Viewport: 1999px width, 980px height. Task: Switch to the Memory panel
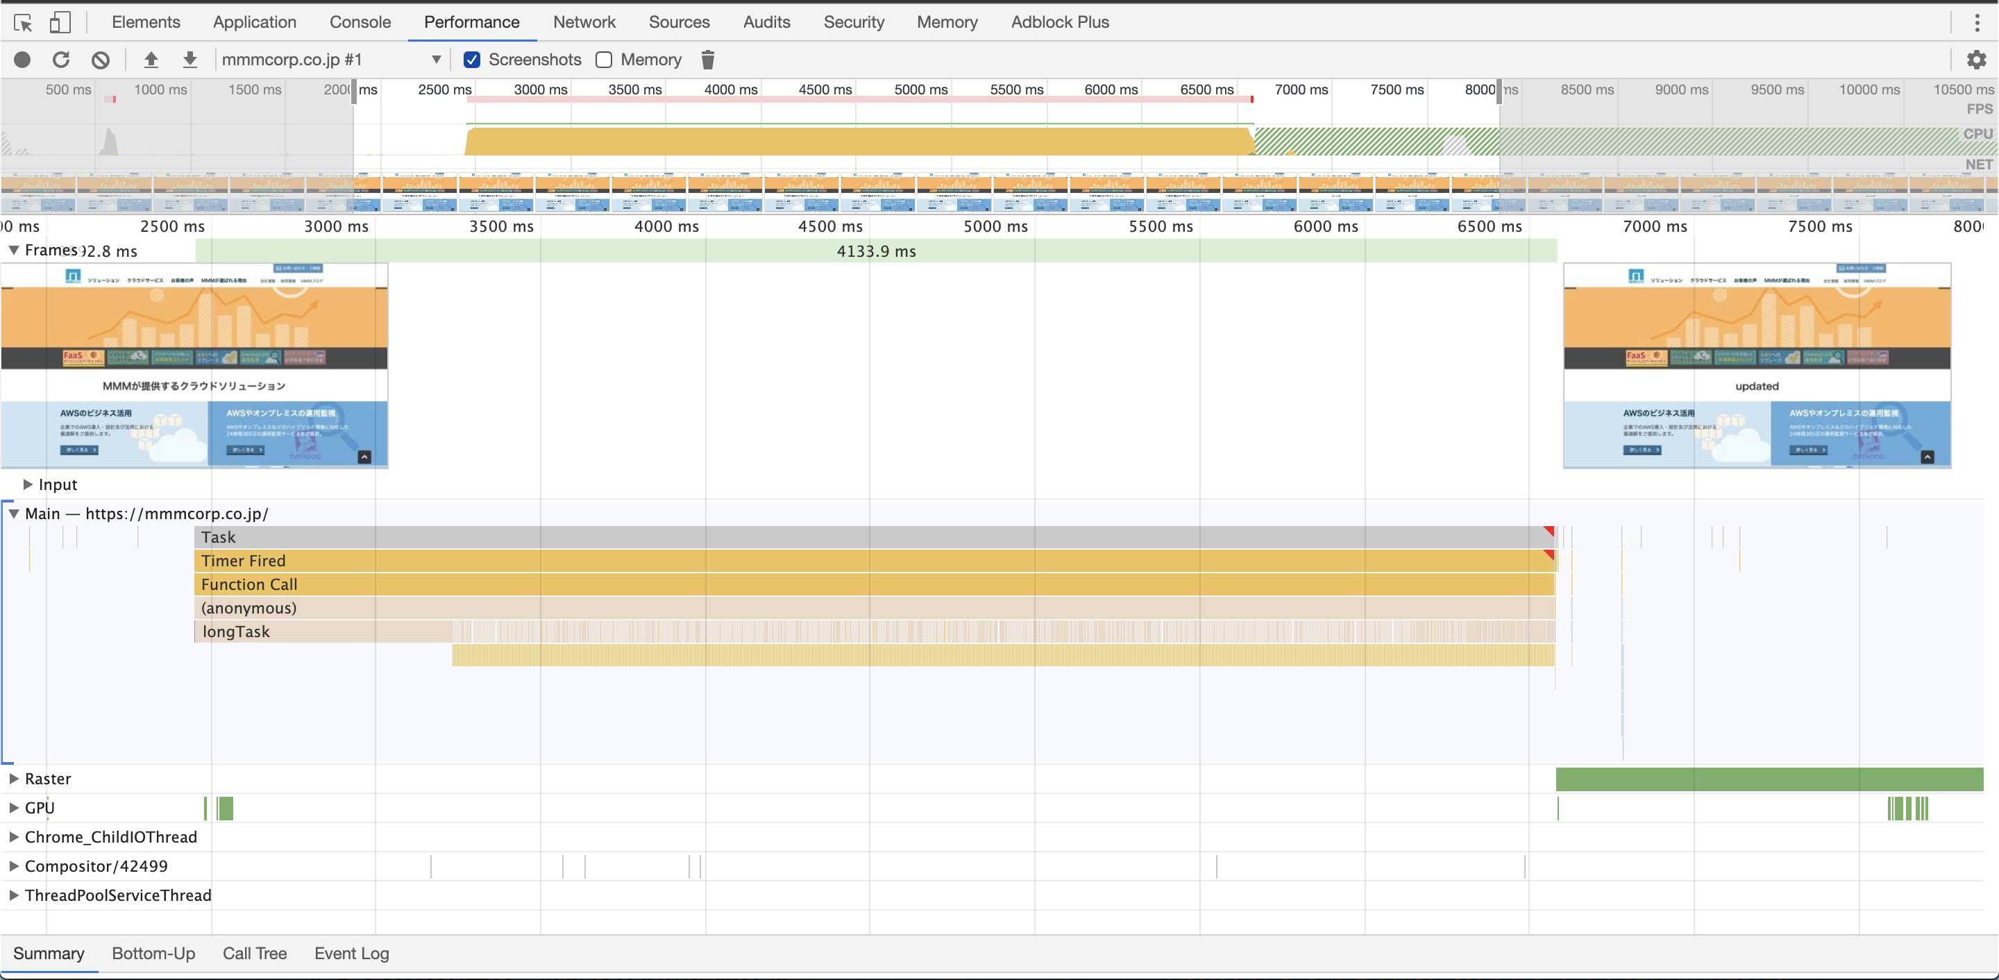(x=946, y=22)
